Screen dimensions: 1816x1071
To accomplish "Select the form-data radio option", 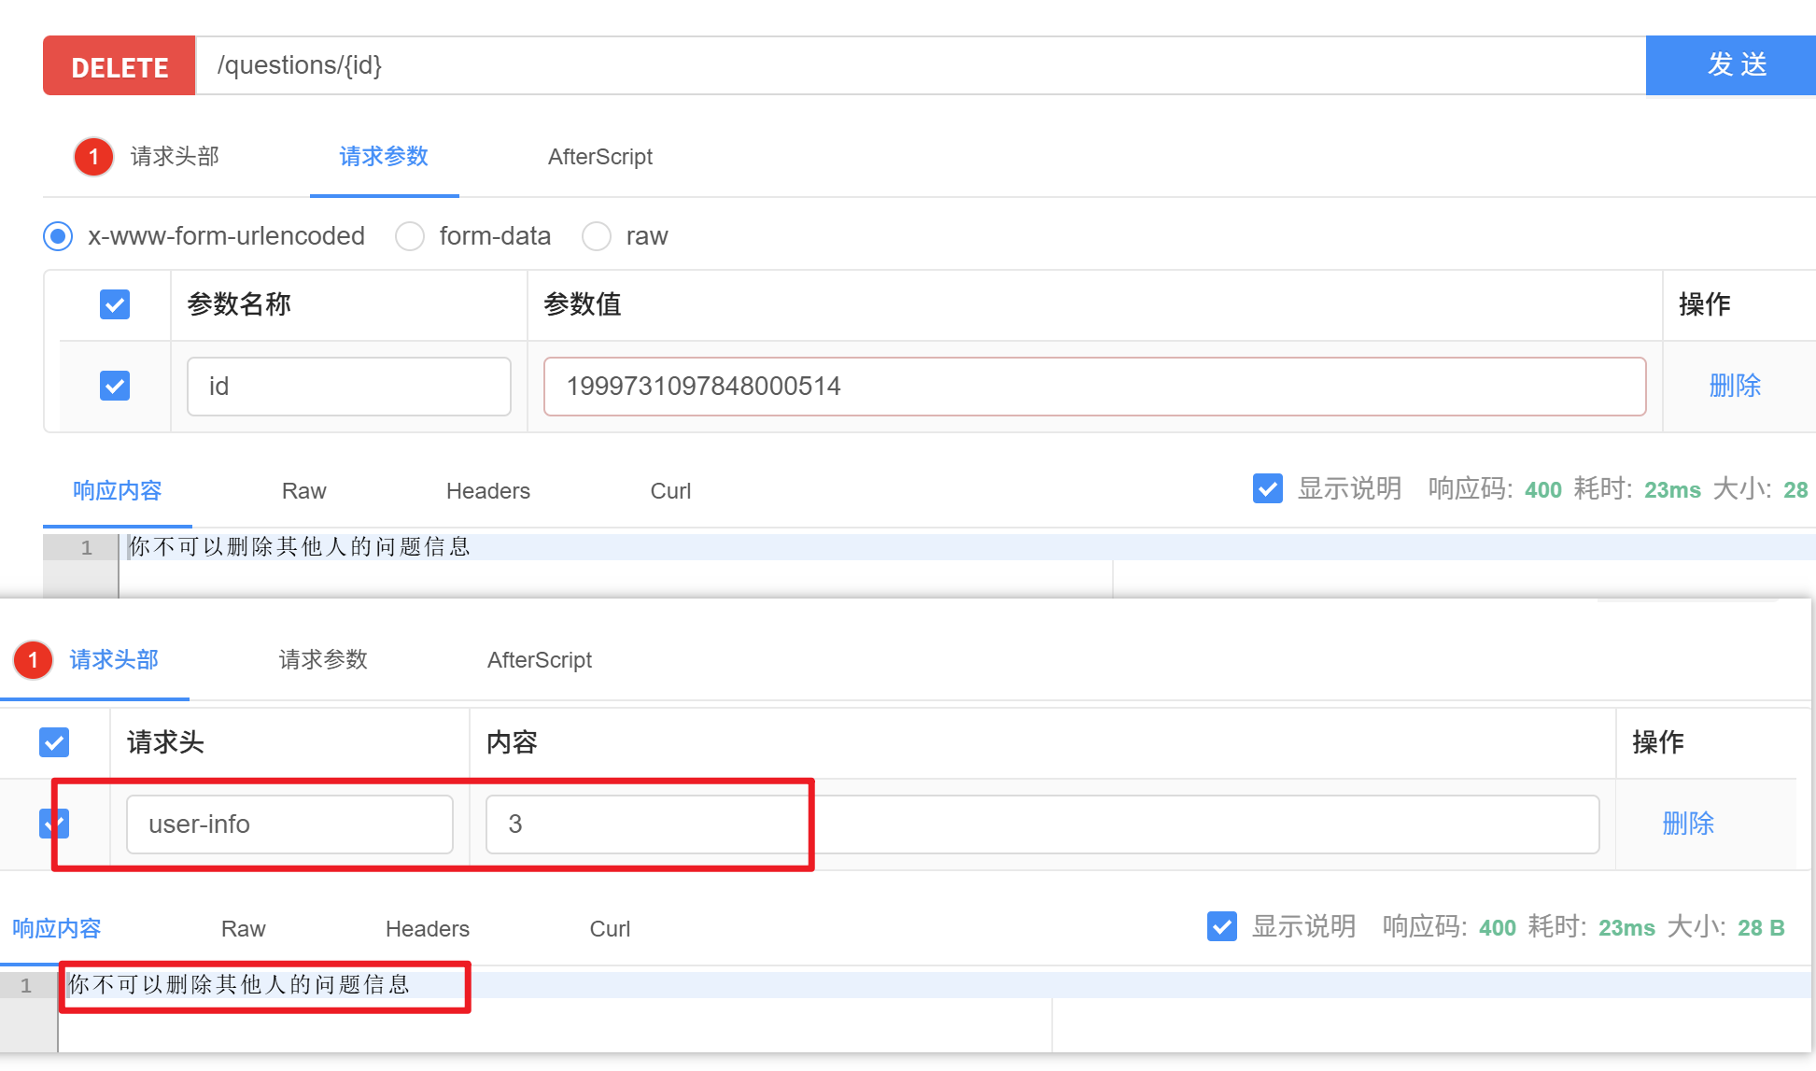I will (410, 236).
